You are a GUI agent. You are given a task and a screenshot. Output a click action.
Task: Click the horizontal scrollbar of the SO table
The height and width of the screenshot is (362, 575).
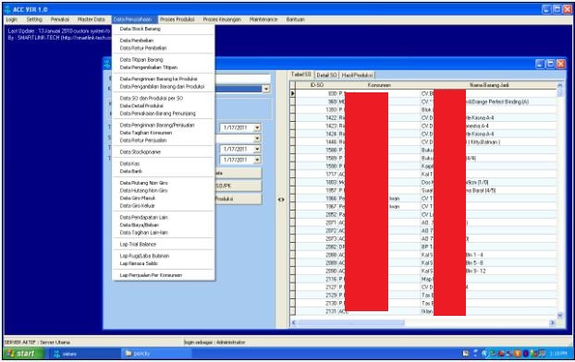422,323
